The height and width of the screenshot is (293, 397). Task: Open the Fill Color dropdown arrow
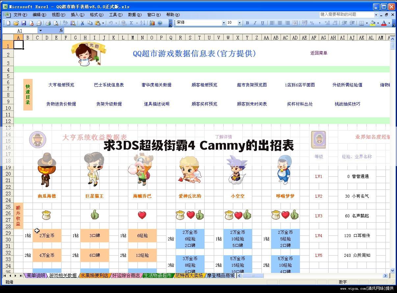tap(378, 23)
